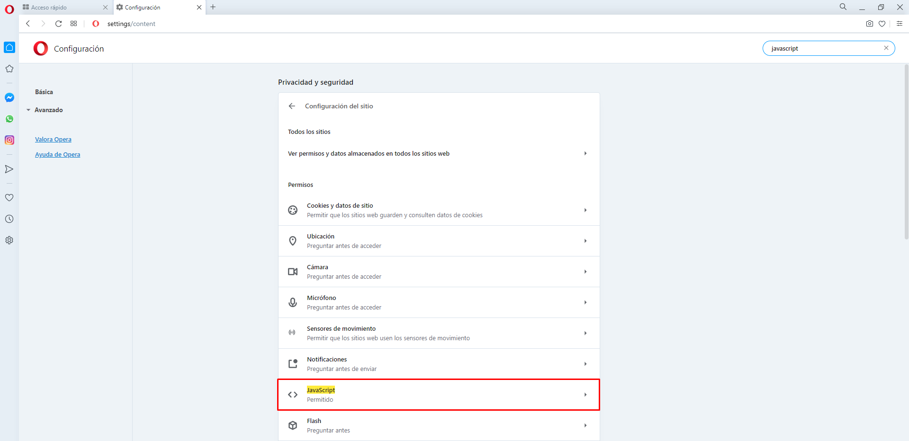The width and height of the screenshot is (909, 441).
Task: Open the Home icon in sidebar
Action: point(9,47)
